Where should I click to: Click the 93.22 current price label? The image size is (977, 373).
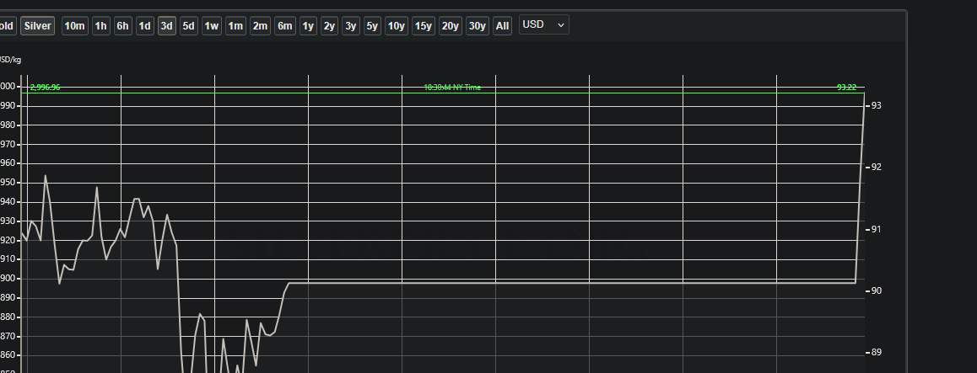point(846,88)
